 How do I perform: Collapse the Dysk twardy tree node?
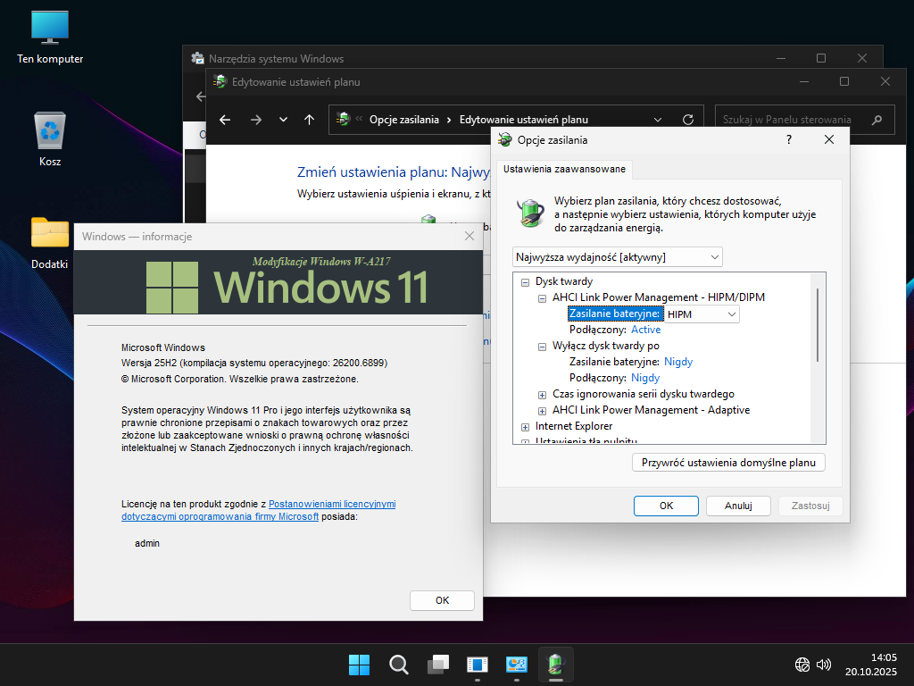[526, 281]
